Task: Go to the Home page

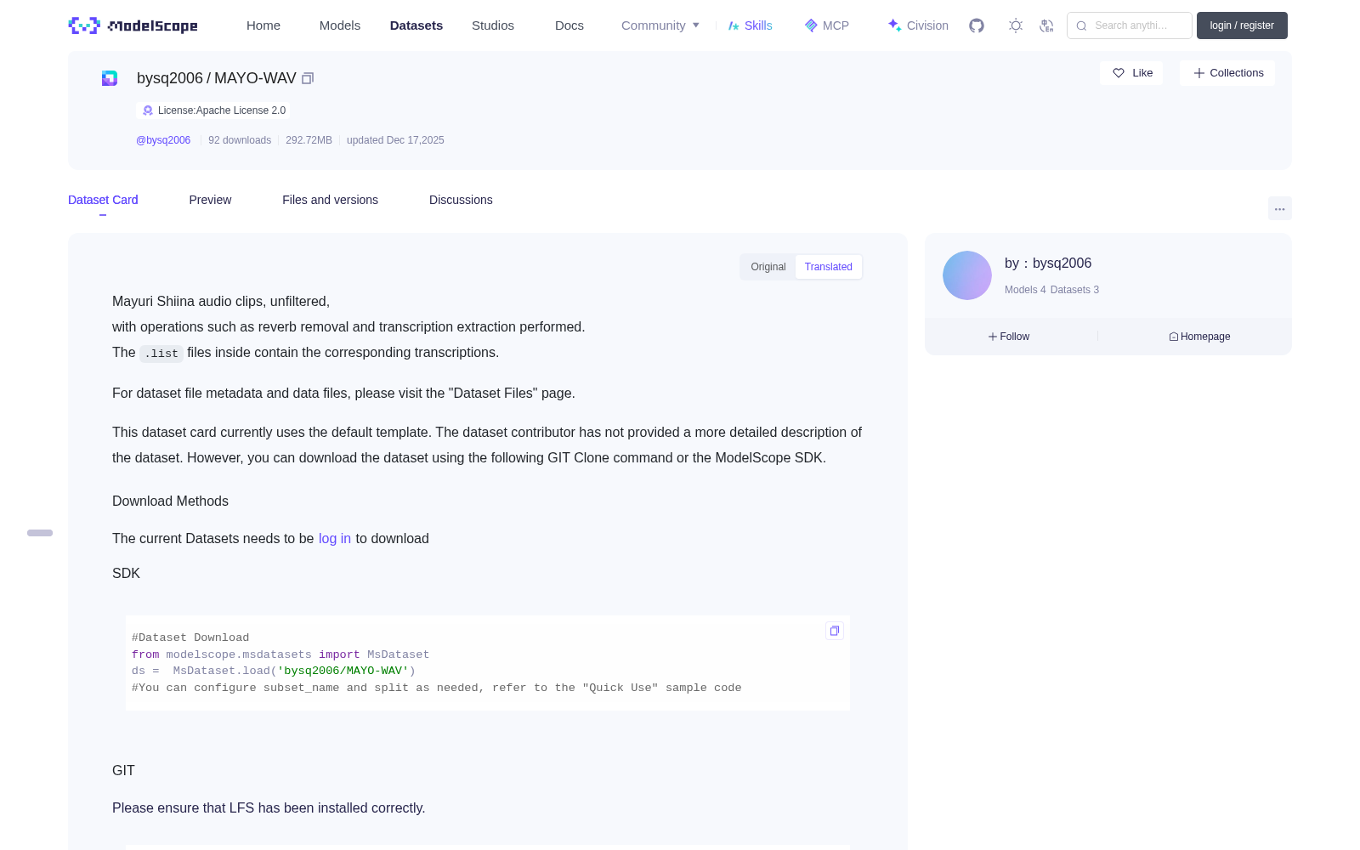Action: tap(263, 25)
